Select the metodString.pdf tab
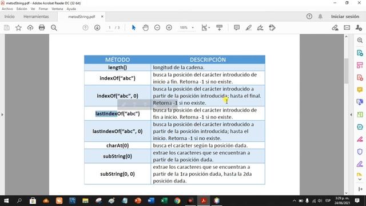Viewport: 366px width, 206px height. point(81,17)
